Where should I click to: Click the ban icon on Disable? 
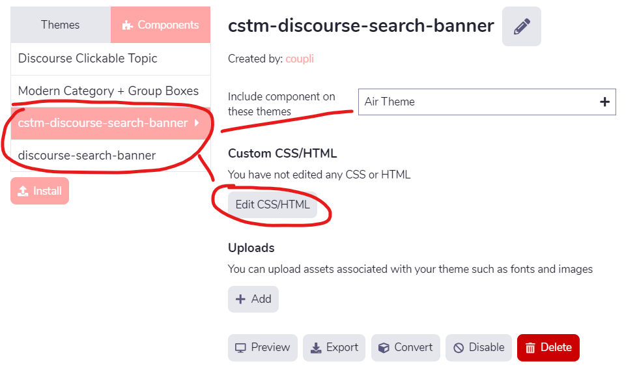[459, 348]
